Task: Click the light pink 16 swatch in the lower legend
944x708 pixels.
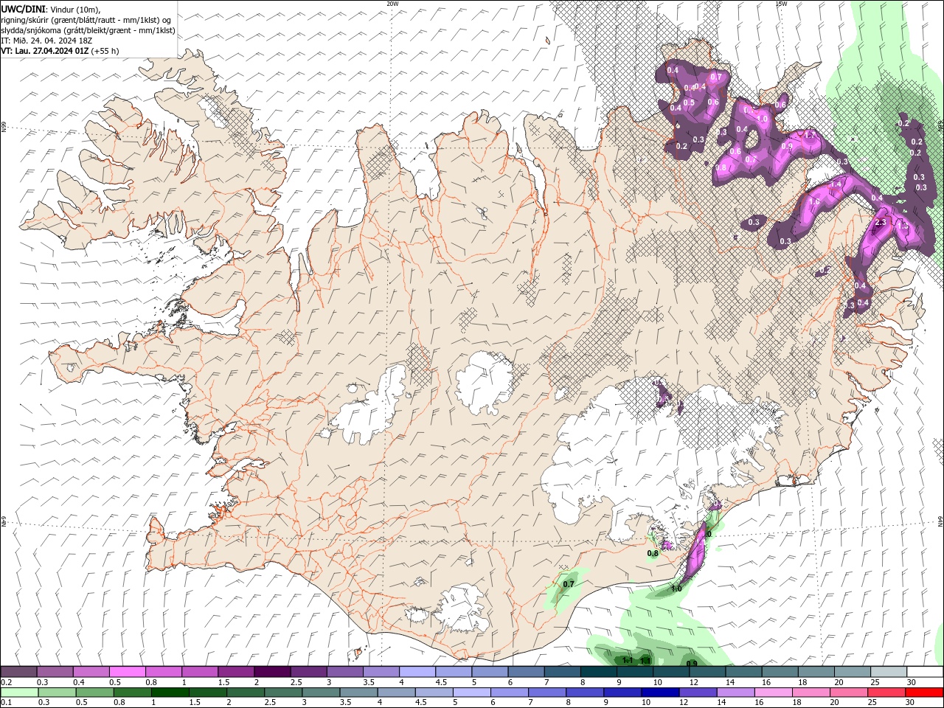Action: pyautogui.click(x=774, y=692)
